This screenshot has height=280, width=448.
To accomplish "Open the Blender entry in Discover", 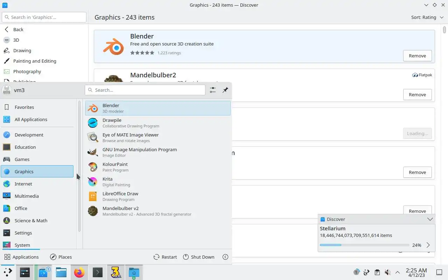I will coord(264,47).
